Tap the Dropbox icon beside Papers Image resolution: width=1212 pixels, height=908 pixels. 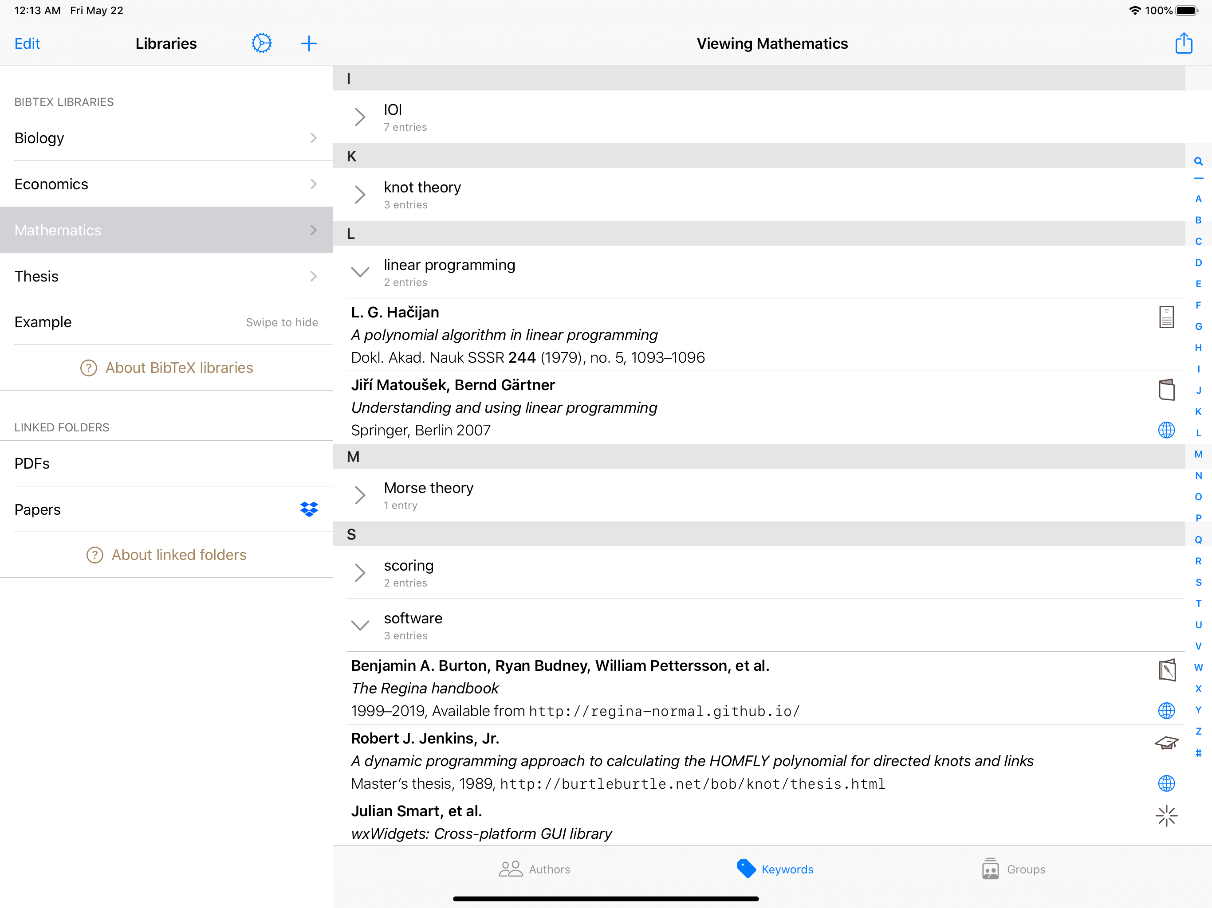309,509
